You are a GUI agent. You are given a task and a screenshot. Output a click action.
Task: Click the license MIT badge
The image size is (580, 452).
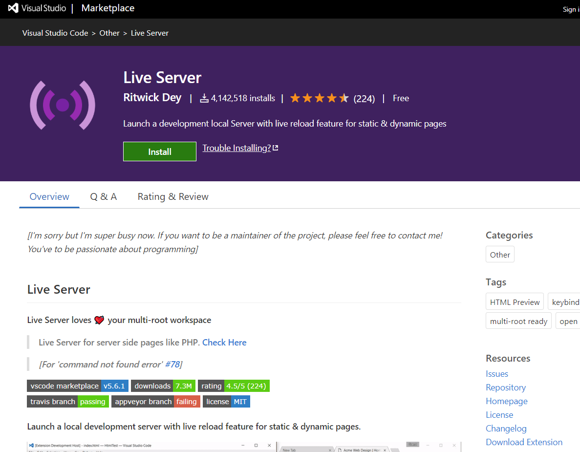[226, 401]
